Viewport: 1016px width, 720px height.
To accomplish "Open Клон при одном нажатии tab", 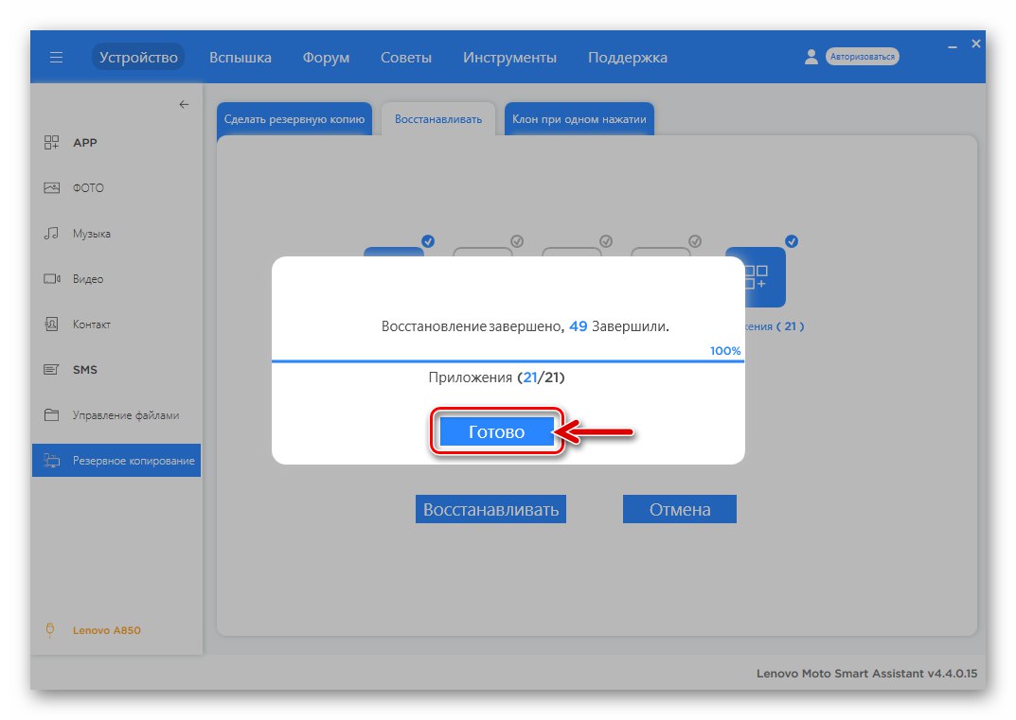I will click(x=579, y=119).
